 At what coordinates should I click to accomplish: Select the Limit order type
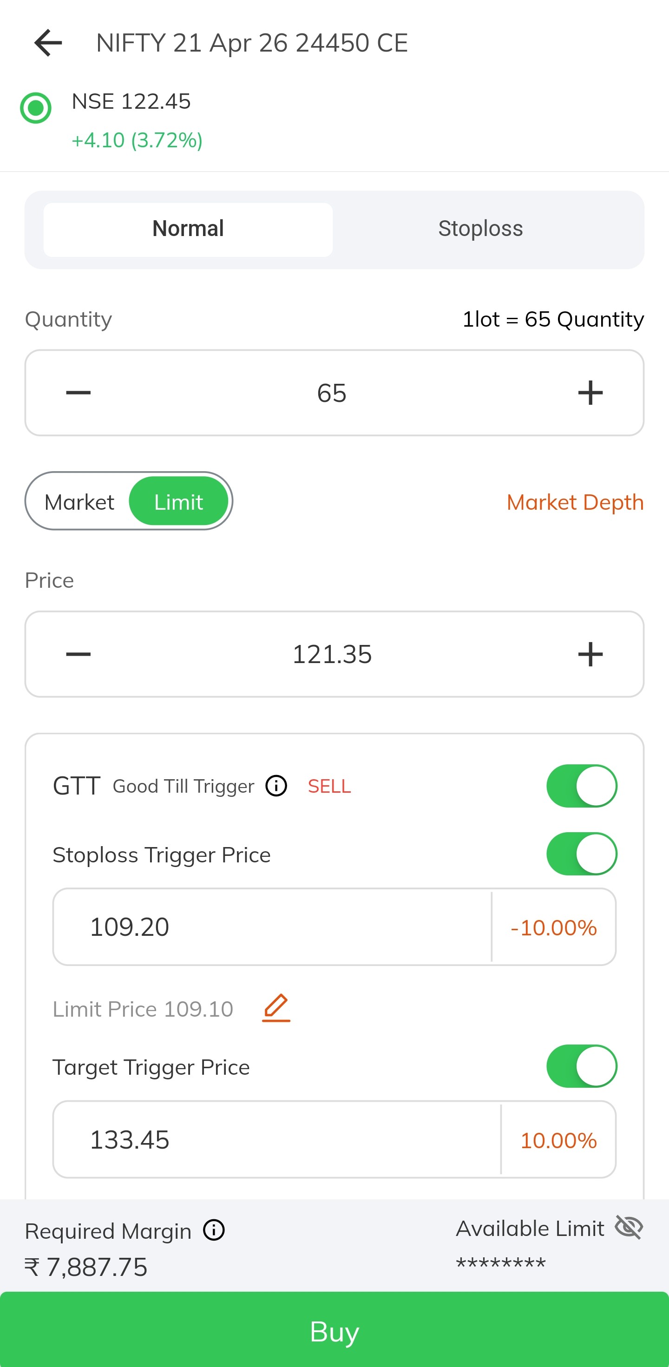[x=178, y=502]
